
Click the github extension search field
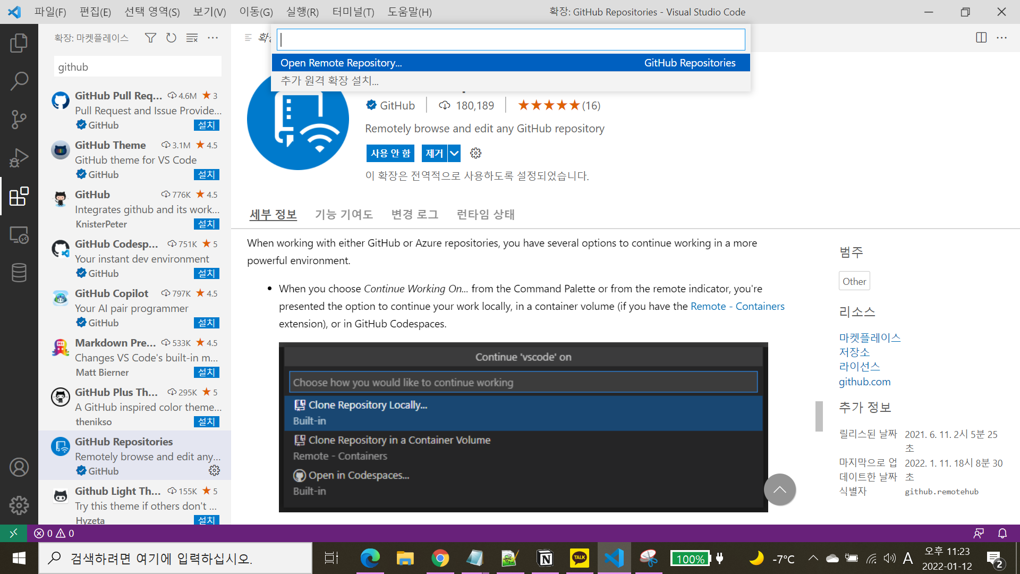[x=138, y=67]
